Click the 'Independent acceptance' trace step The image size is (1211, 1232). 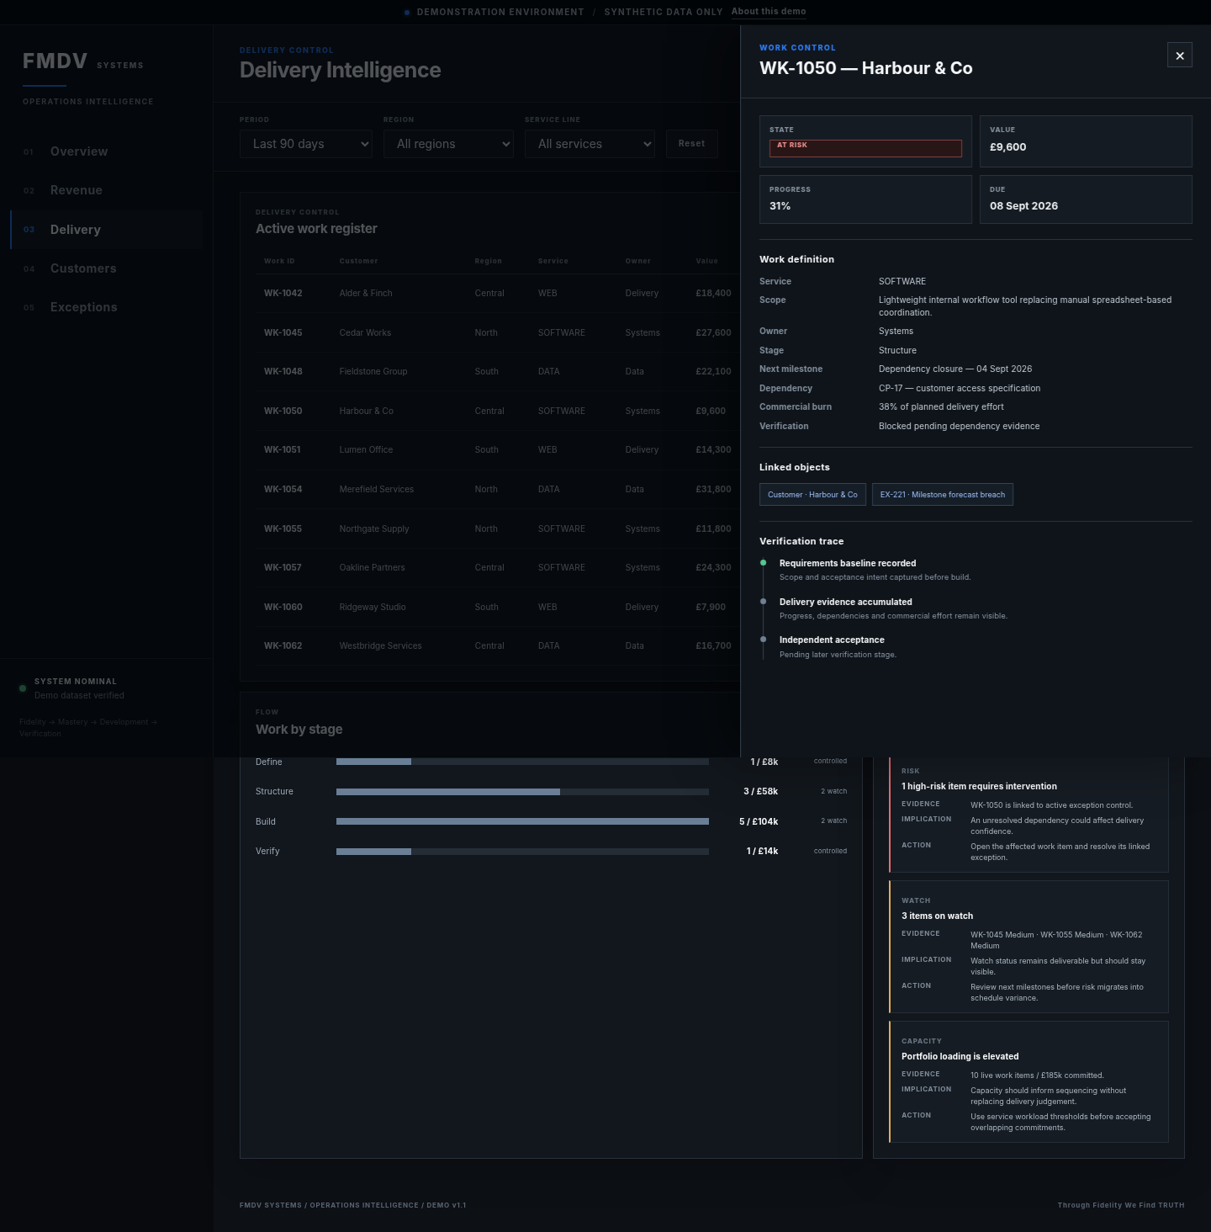[x=832, y=640]
